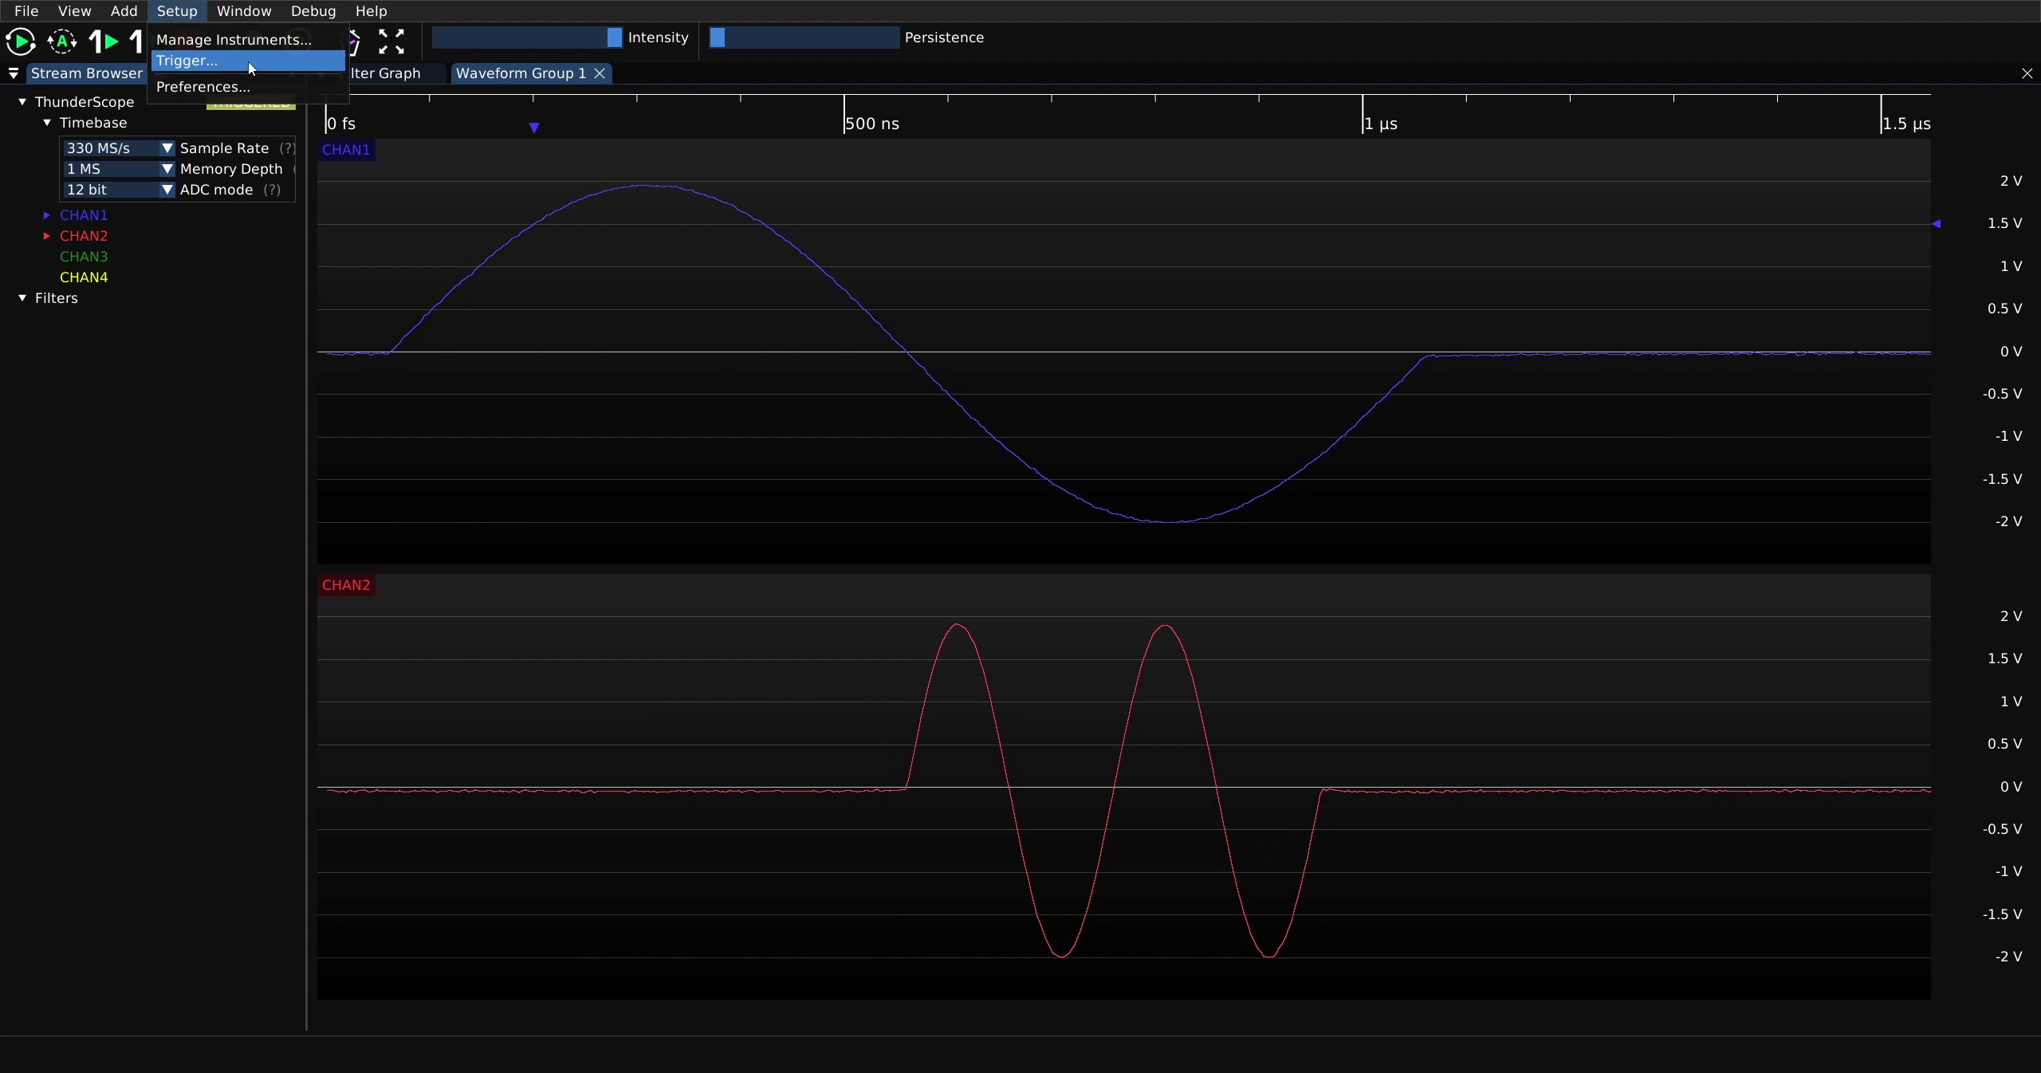Expand the CHAN2 tree node
Image resolution: width=2041 pixels, height=1073 pixels.
[46, 236]
